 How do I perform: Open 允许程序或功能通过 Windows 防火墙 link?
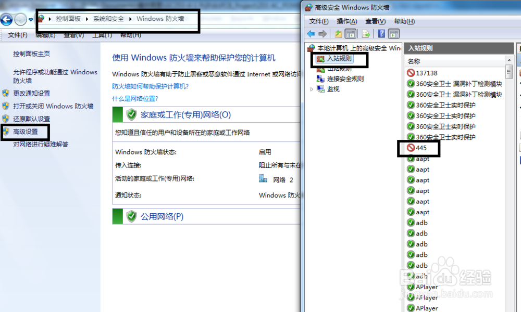click(55, 76)
